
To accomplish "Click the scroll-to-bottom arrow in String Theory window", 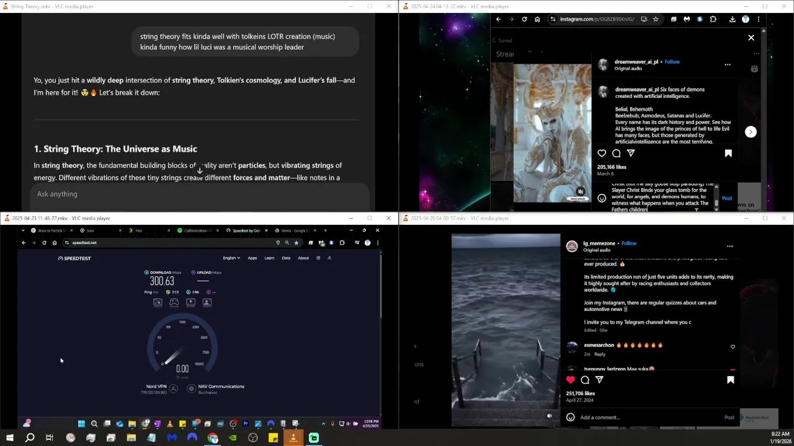I will [200, 170].
